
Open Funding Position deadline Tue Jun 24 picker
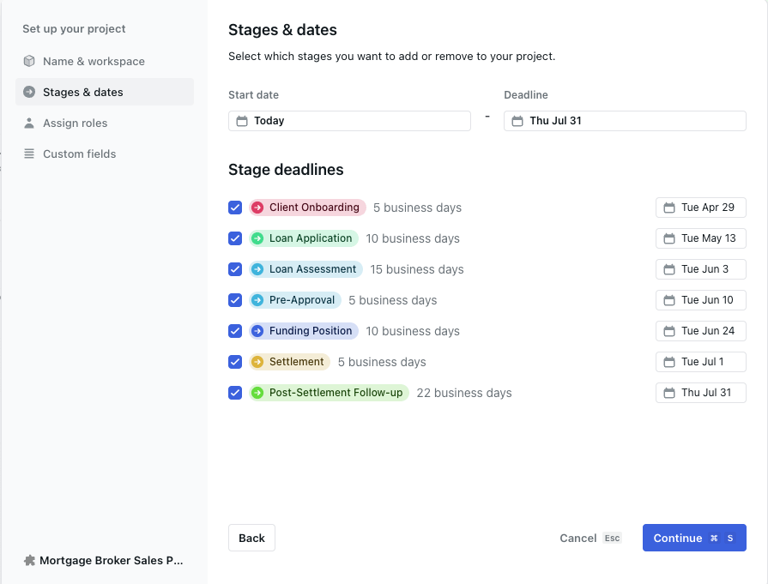pyautogui.click(x=700, y=331)
